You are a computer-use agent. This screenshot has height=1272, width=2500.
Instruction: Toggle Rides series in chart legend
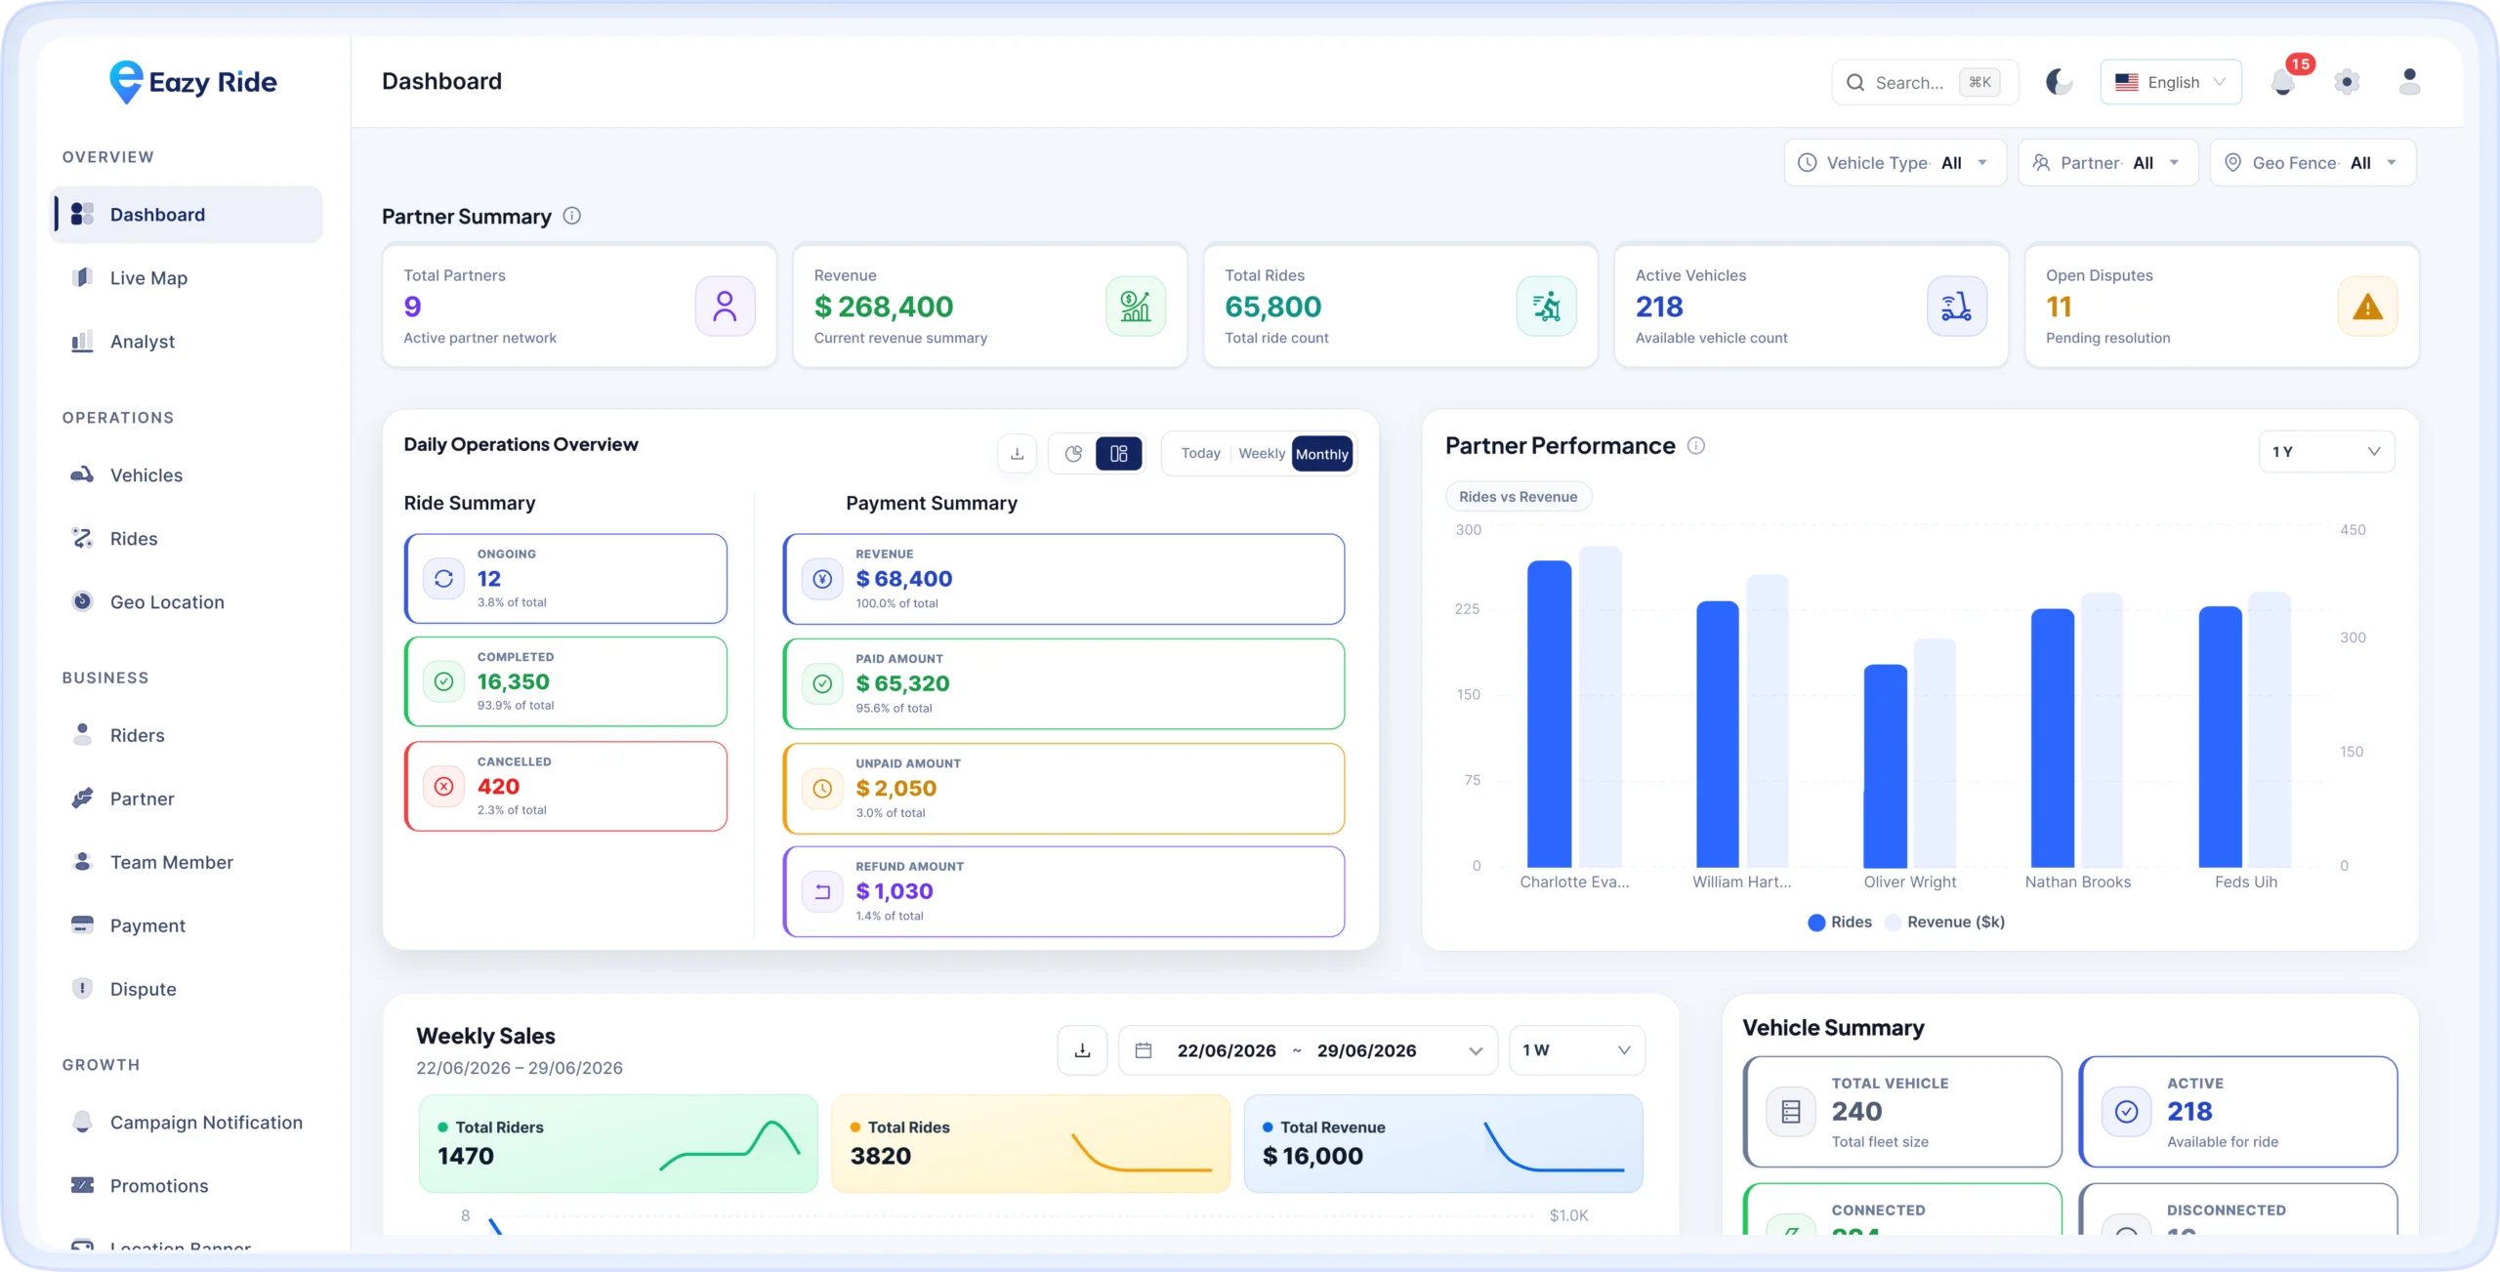(x=1840, y=922)
